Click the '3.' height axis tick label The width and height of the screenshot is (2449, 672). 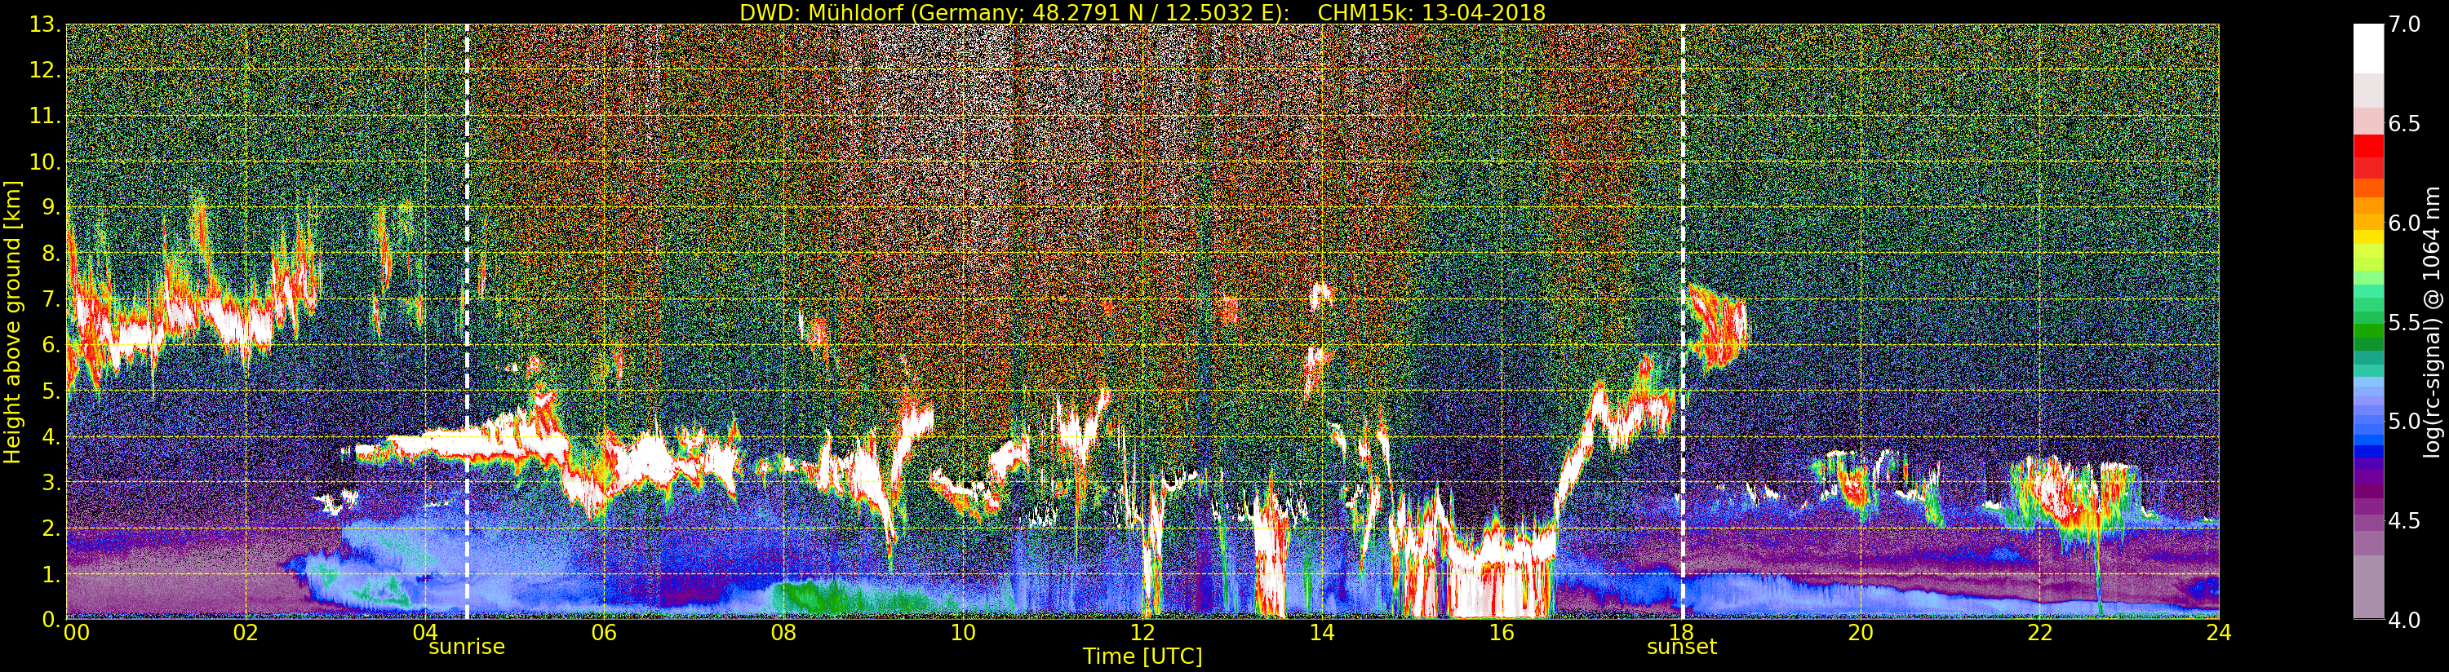click(51, 482)
